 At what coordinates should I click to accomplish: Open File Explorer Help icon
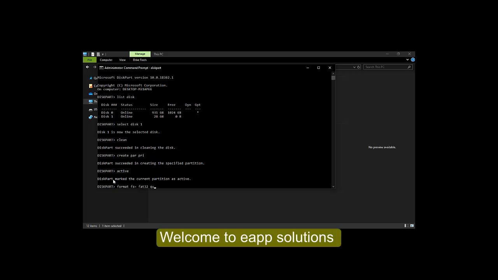coord(413,60)
